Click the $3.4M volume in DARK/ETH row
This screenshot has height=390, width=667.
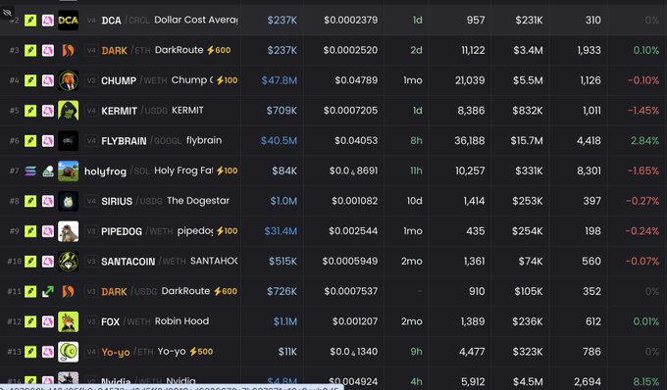[528, 51]
